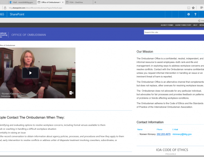
Task: Switch to the FOIA - OneDrive tab
Action: coord(76,2)
